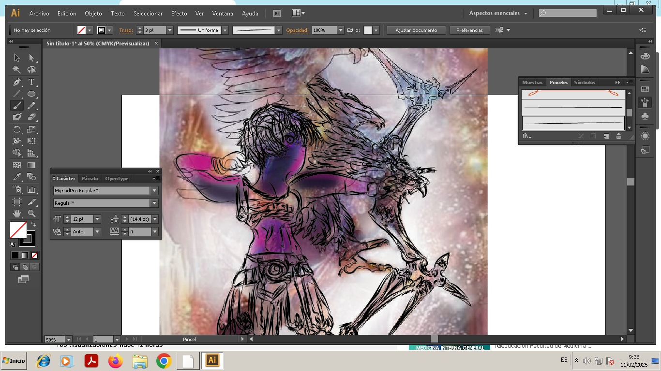
Task: Select the Ellipse tool
Action: 31,94
